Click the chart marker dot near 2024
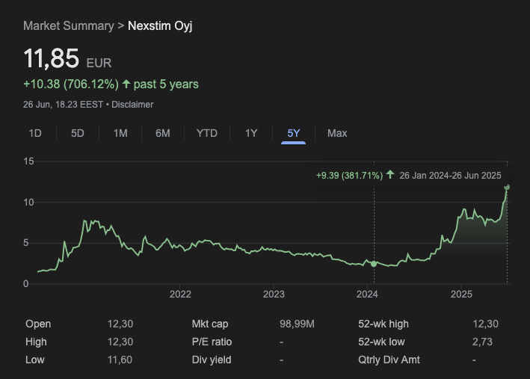The width and height of the screenshot is (530, 379). coord(374,263)
